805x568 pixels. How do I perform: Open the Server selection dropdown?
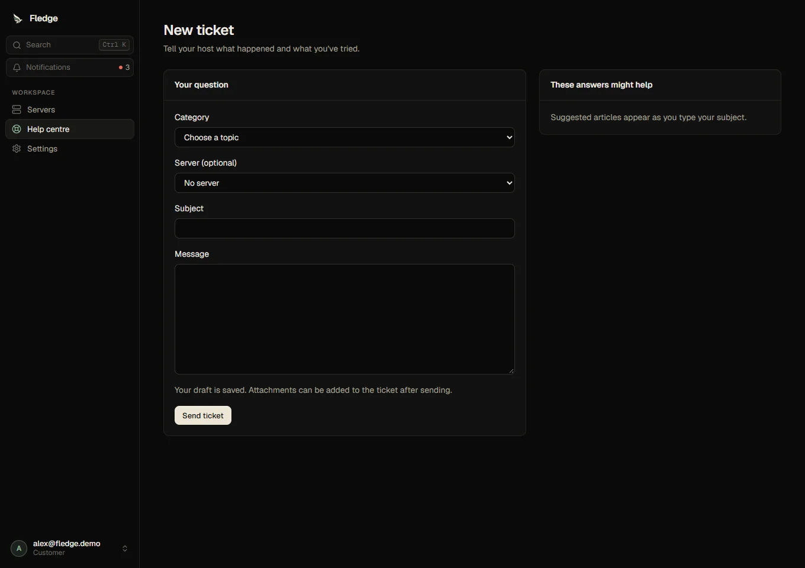[344, 183]
